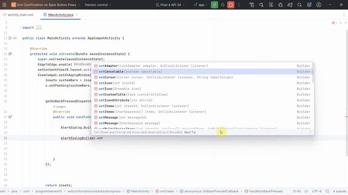Screen dimensions: 348x195
Task: Choose setCancelable(boolean cancelable) suggestion
Action: click(202, 71)
